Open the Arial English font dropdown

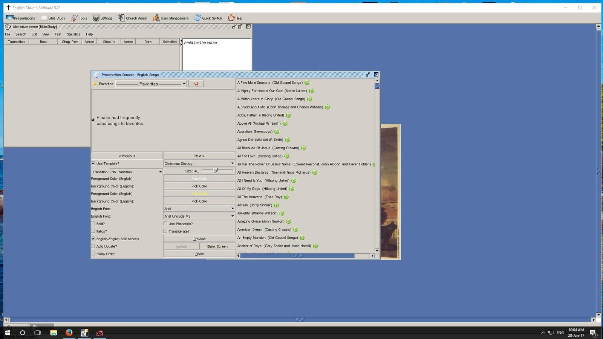(199, 209)
